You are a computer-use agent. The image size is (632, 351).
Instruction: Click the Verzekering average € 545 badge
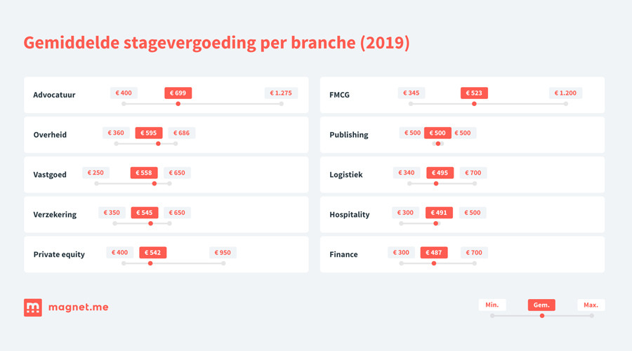click(145, 213)
